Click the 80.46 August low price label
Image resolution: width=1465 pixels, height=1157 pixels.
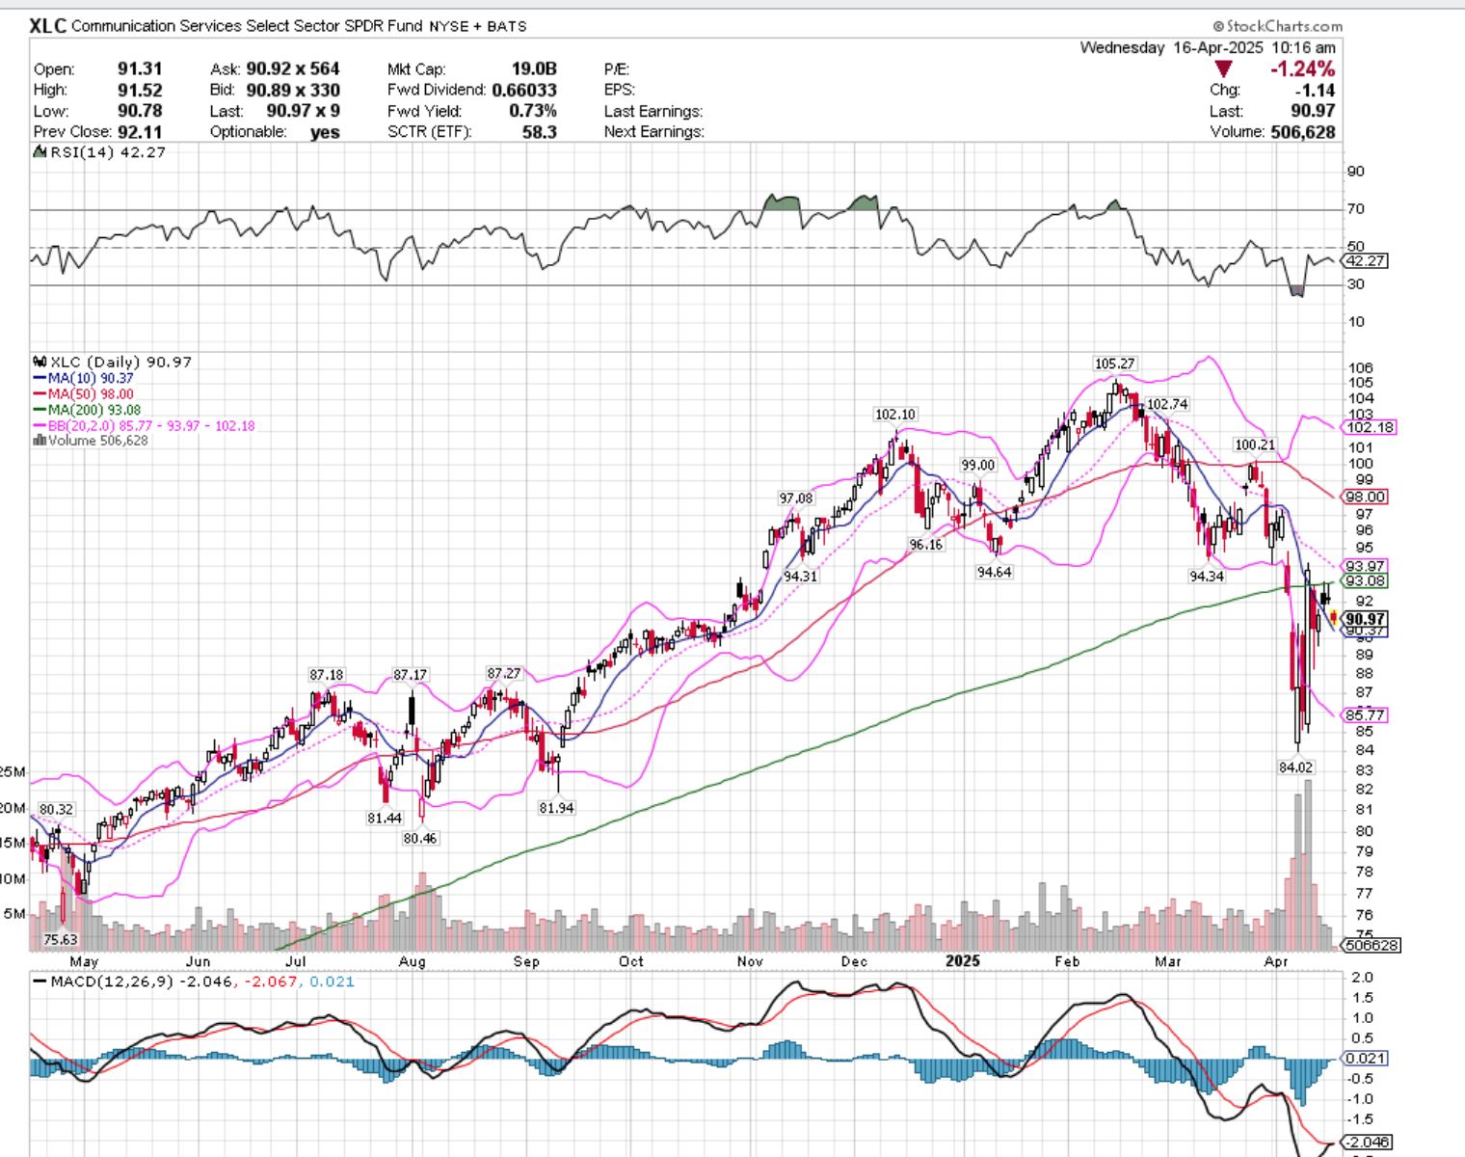click(420, 839)
